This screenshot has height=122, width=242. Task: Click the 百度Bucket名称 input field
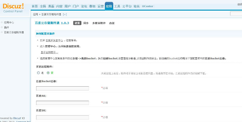[x=63, y=88]
